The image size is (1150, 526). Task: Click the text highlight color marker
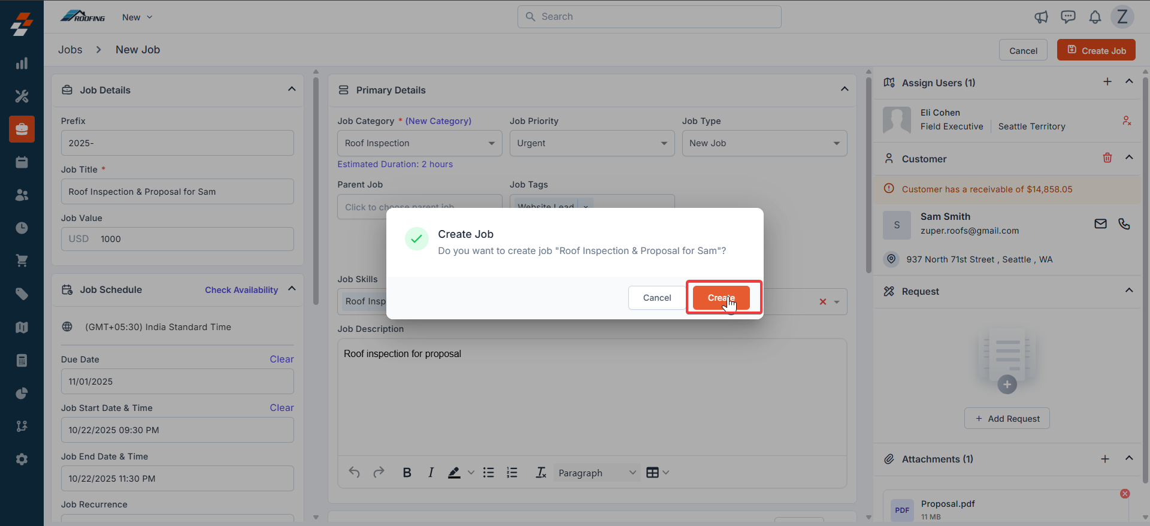[x=454, y=473]
